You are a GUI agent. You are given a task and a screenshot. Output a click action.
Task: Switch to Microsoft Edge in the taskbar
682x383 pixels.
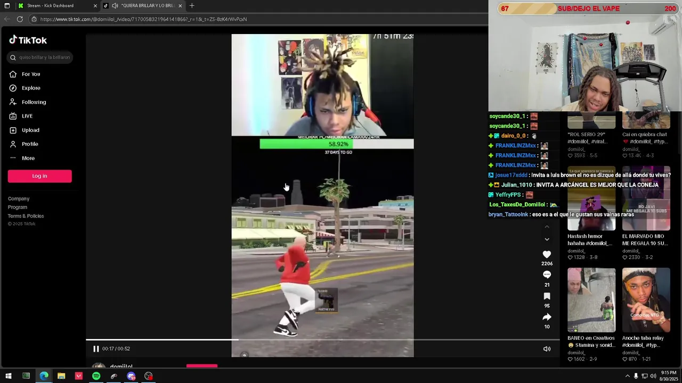click(44, 376)
